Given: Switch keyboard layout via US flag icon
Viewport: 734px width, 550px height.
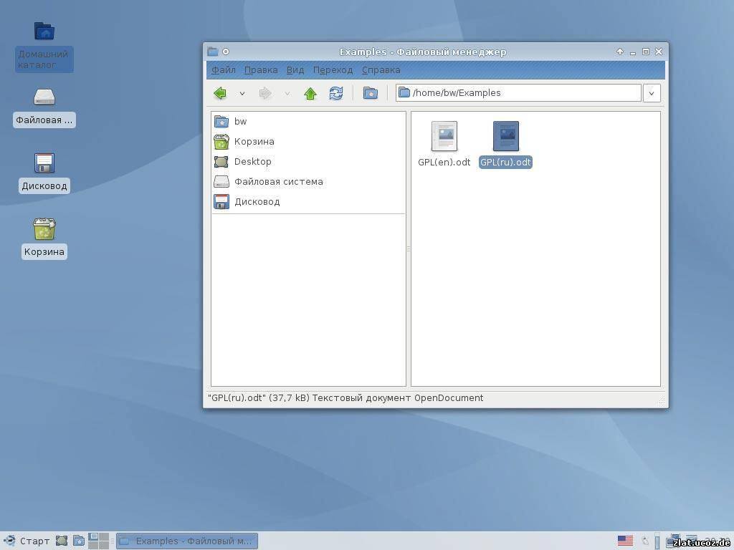Looking at the screenshot, I should (625, 541).
